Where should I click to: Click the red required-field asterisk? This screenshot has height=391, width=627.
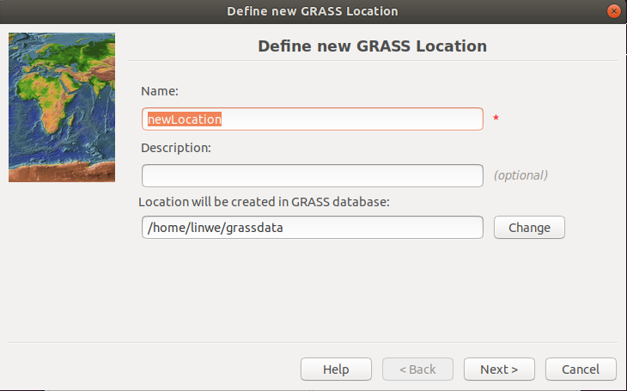coord(496,118)
